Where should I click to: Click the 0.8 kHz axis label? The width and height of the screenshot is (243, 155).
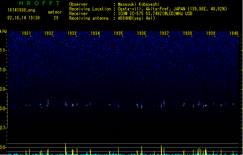(x=3, y=108)
